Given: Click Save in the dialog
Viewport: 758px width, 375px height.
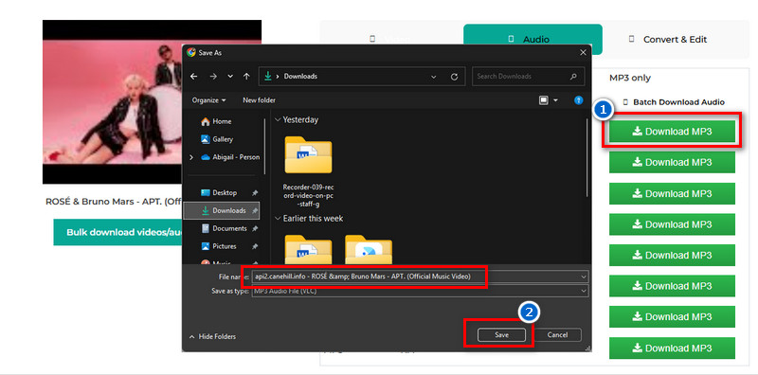Looking at the screenshot, I should tap(501, 335).
